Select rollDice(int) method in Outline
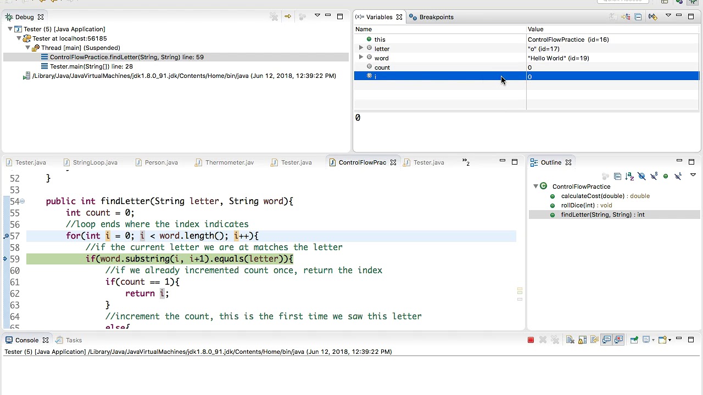Viewport: 703px width, 395px height. (586, 205)
